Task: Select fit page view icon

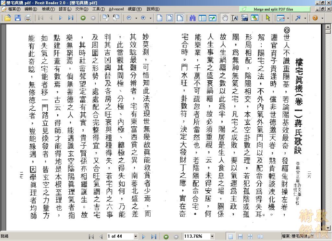Action: click(x=170, y=18)
